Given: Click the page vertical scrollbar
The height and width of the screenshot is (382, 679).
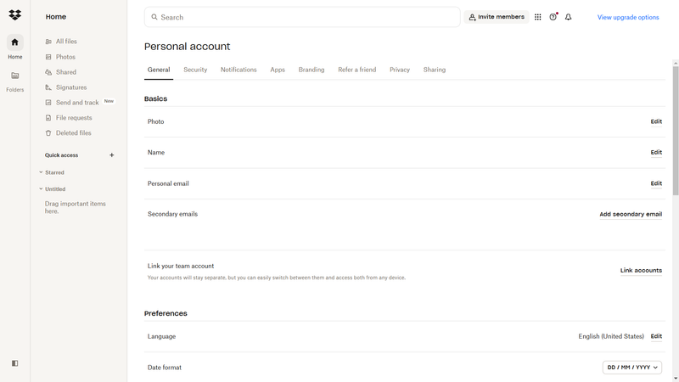Looking at the screenshot, I should [x=675, y=127].
